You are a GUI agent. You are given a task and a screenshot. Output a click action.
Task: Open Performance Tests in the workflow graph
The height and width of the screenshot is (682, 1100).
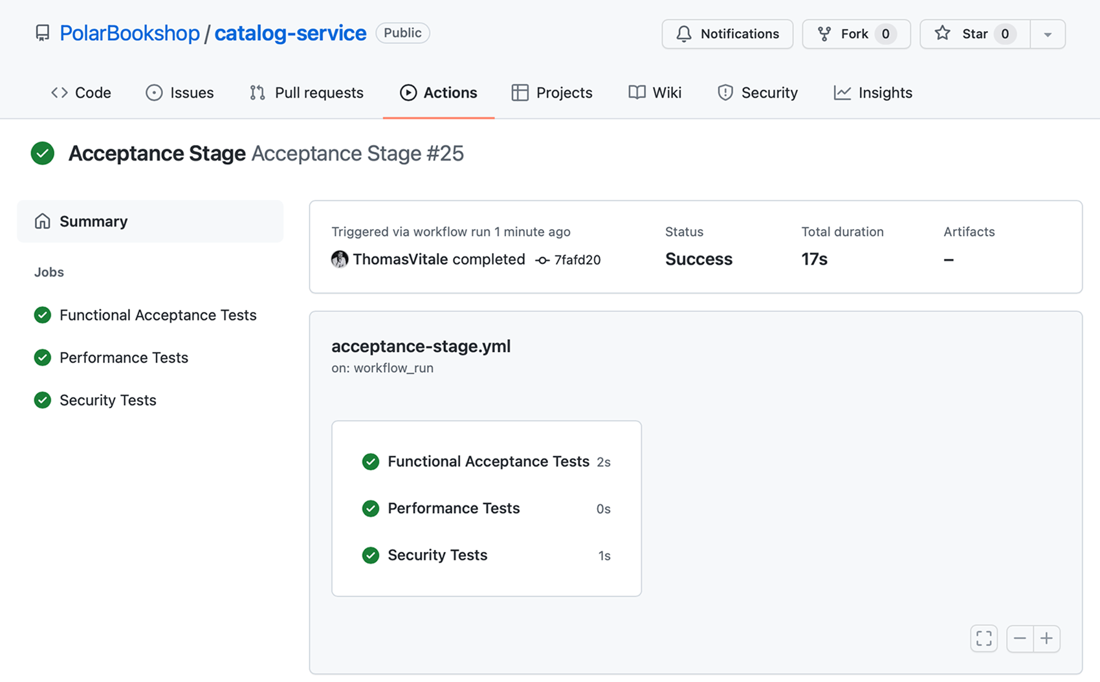point(454,509)
